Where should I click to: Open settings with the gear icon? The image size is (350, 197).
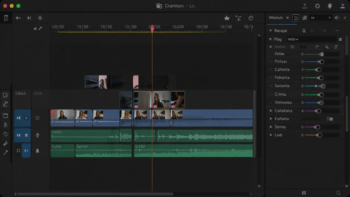(317, 6)
